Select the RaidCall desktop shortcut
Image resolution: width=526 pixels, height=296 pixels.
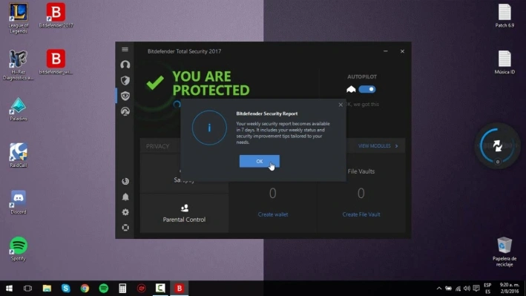click(x=18, y=155)
